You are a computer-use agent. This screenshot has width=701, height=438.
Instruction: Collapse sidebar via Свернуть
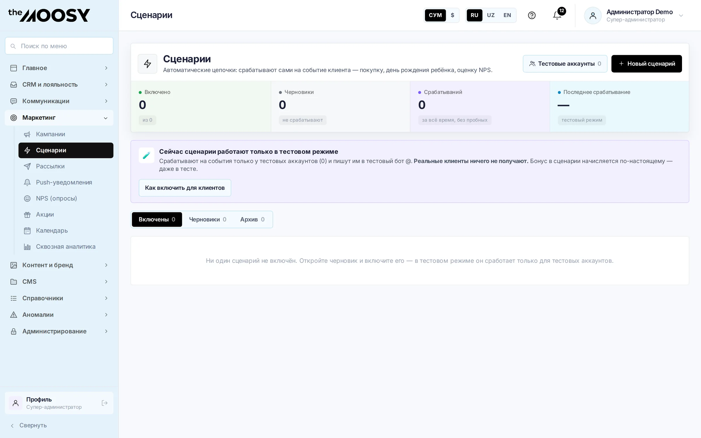click(x=29, y=425)
